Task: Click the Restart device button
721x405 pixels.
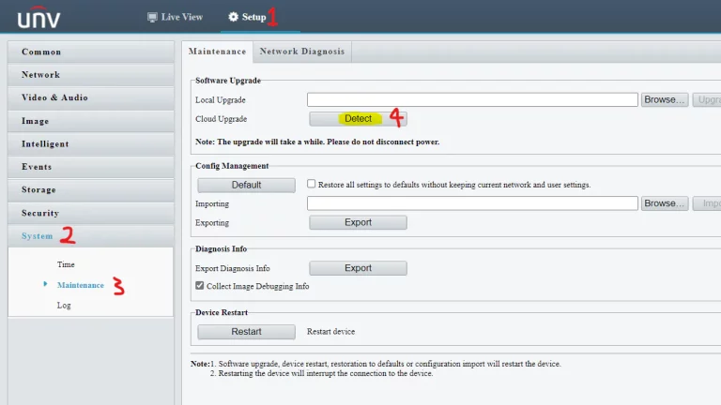Action: [x=247, y=332]
